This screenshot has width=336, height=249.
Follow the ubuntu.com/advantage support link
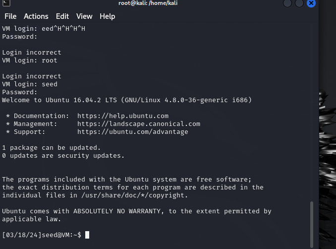(133, 132)
